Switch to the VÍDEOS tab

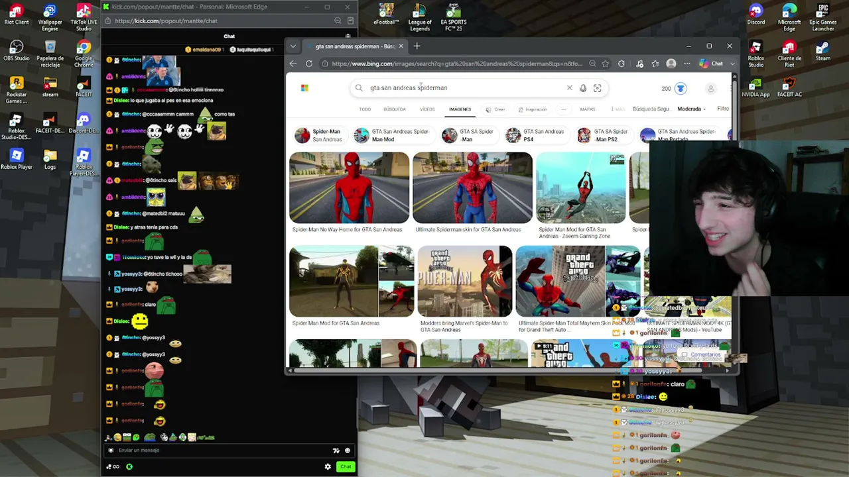[427, 109]
